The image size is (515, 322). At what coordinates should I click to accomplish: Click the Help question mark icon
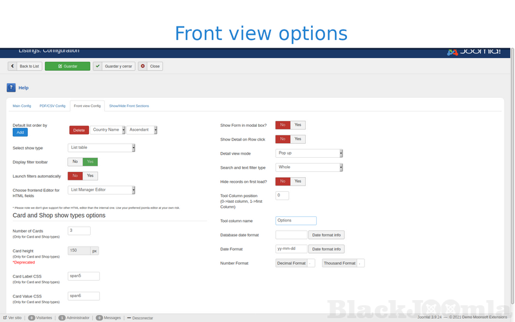[x=12, y=88]
